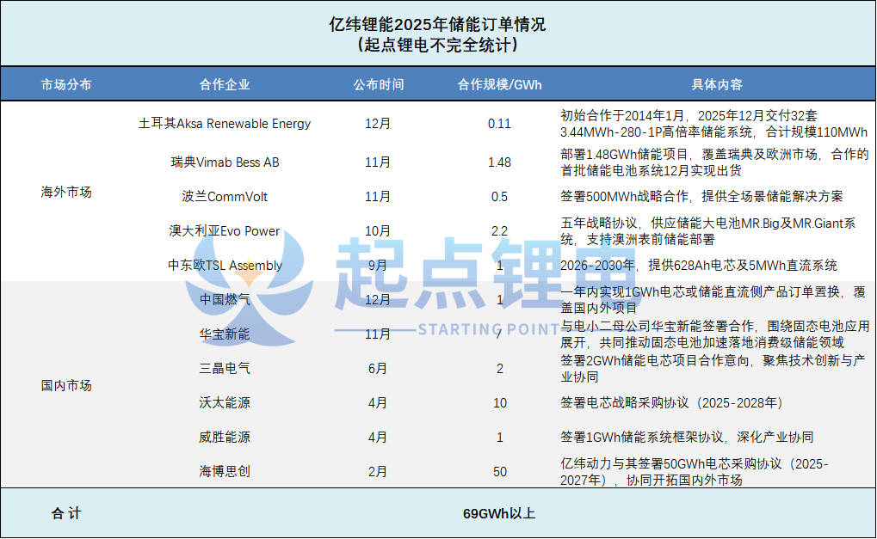Click details starting '亿纬动力与其签署50GWh'
Viewport: 877px width, 539px height.
[694, 472]
